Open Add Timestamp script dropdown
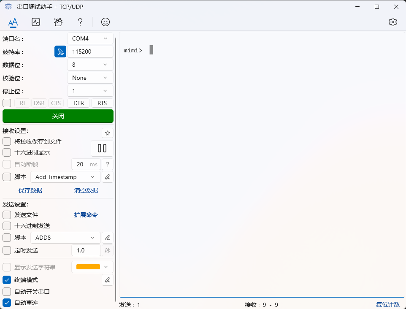The height and width of the screenshot is (309, 406). tap(65, 177)
